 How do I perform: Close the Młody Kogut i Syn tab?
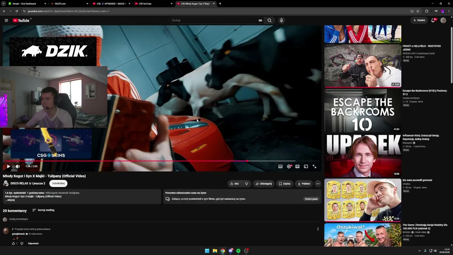pyautogui.click(x=214, y=4)
